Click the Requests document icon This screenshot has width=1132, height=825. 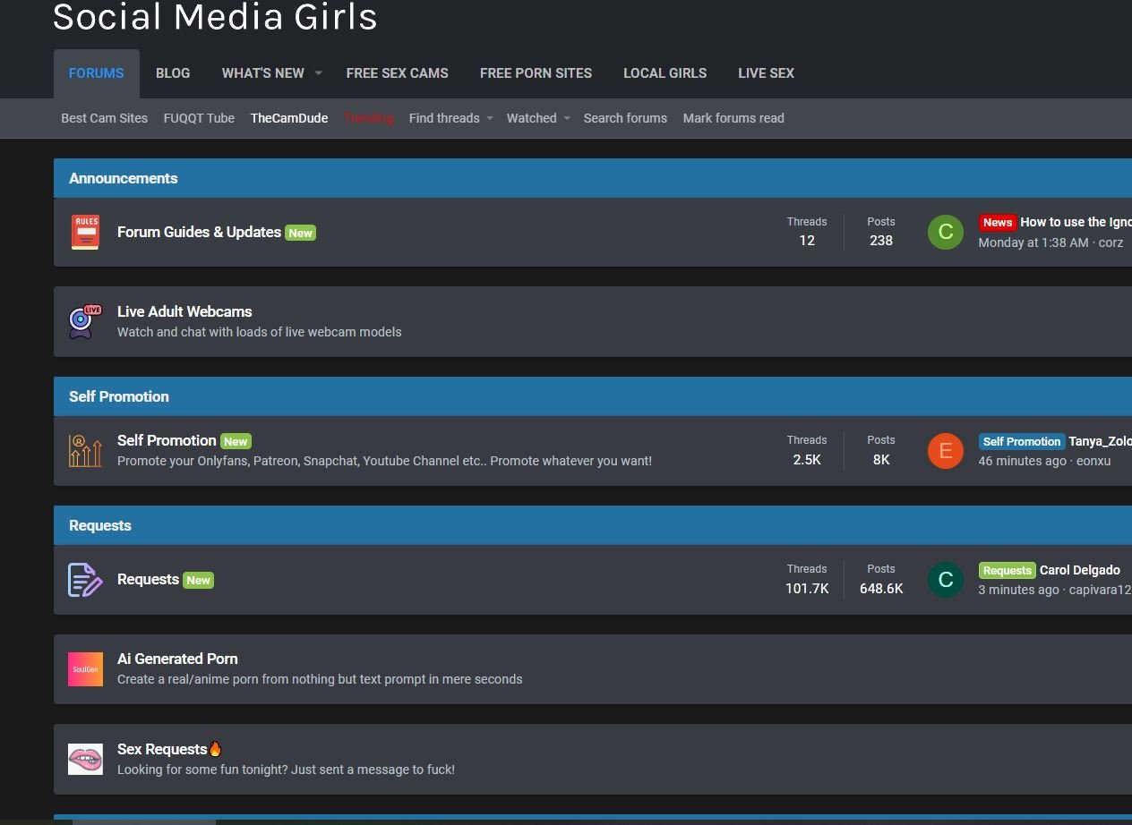tap(85, 579)
